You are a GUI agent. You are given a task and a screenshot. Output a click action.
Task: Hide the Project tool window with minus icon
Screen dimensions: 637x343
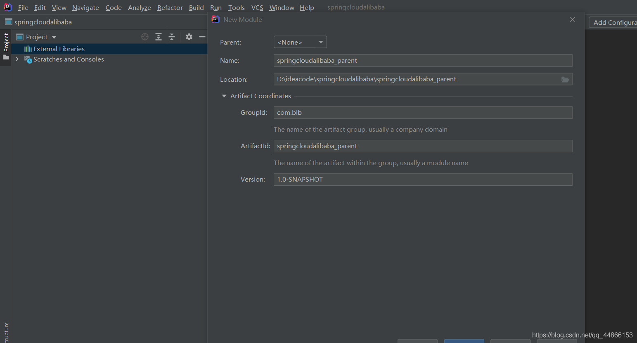click(x=202, y=37)
